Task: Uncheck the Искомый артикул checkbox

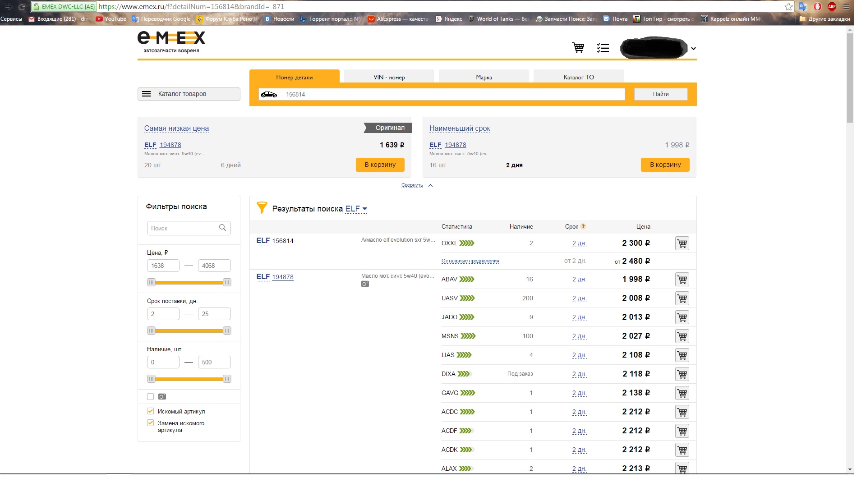Action: pos(151,411)
